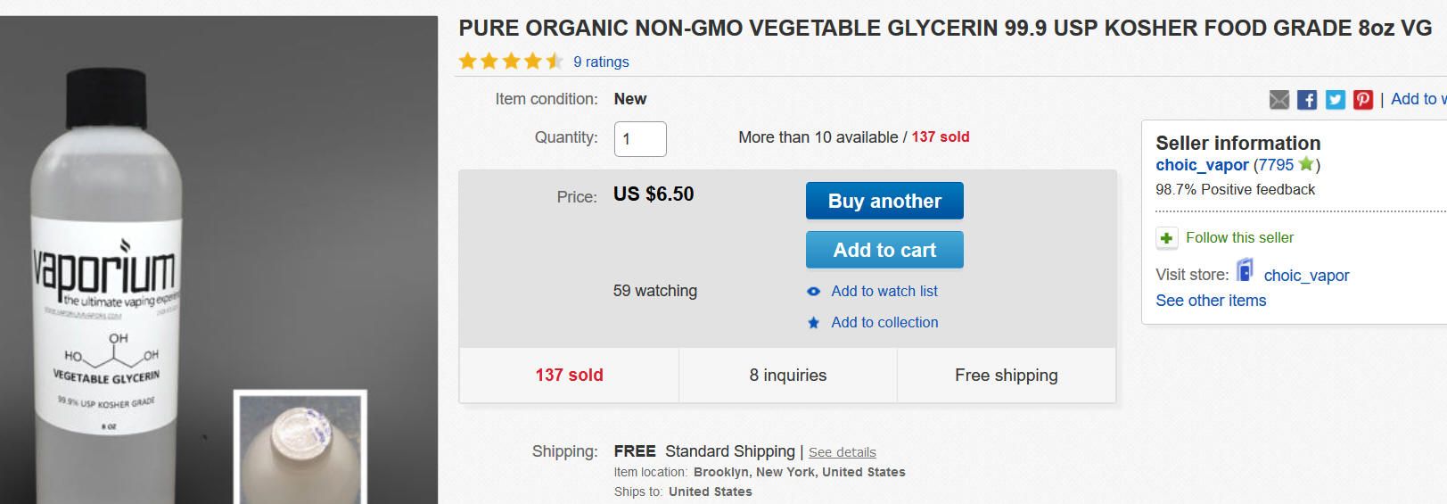The width and height of the screenshot is (1447, 504).
Task: Open seller feedback score 7795
Action: [x=1275, y=165]
